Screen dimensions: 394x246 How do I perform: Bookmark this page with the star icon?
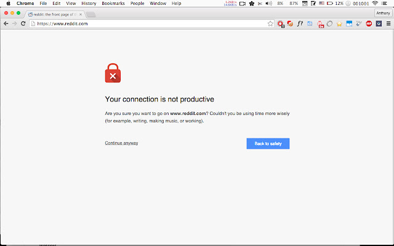tap(270, 23)
